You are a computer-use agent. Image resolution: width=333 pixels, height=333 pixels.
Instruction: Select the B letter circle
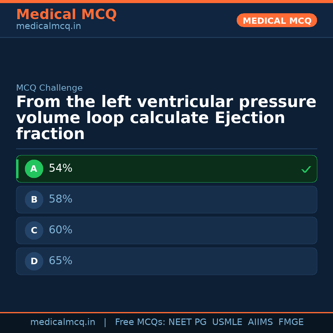click(34, 200)
